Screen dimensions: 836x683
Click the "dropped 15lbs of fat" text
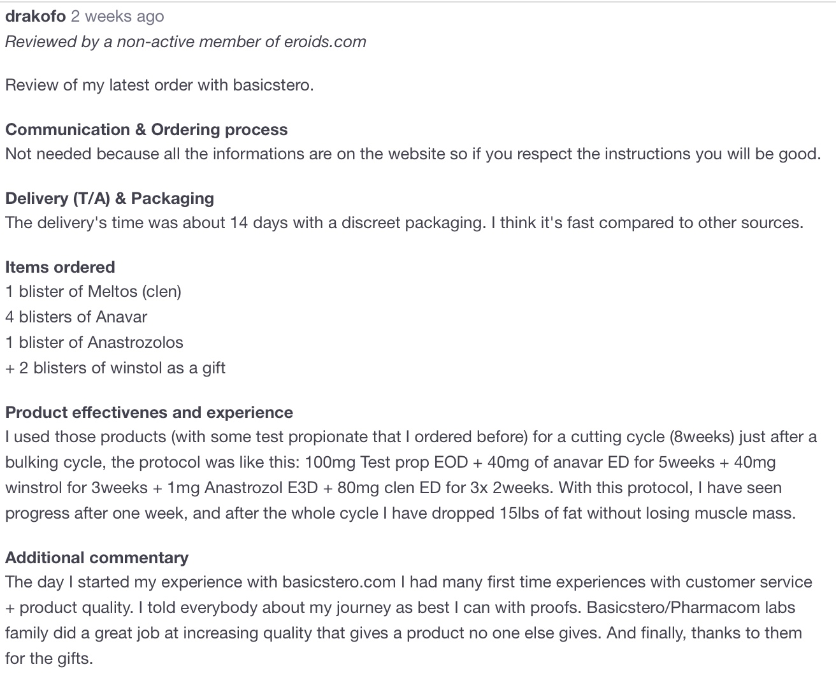click(507, 514)
